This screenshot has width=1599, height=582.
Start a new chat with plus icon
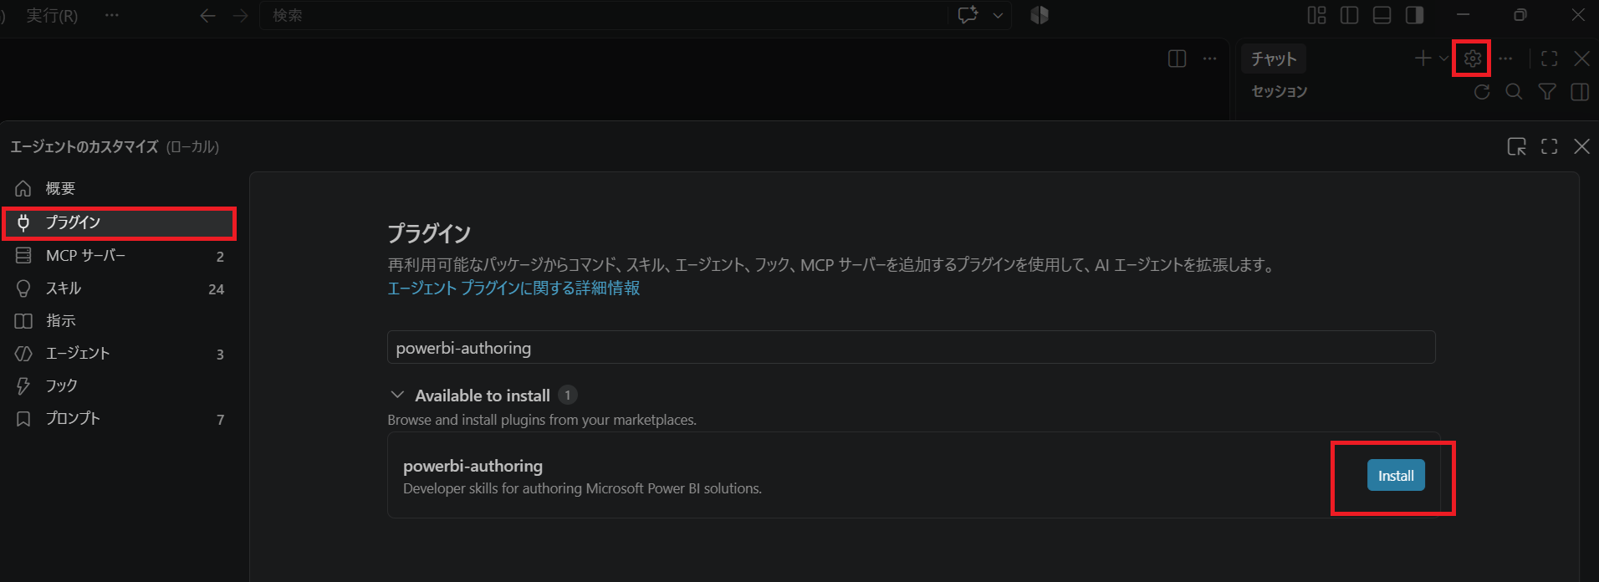pos(1423,59)
